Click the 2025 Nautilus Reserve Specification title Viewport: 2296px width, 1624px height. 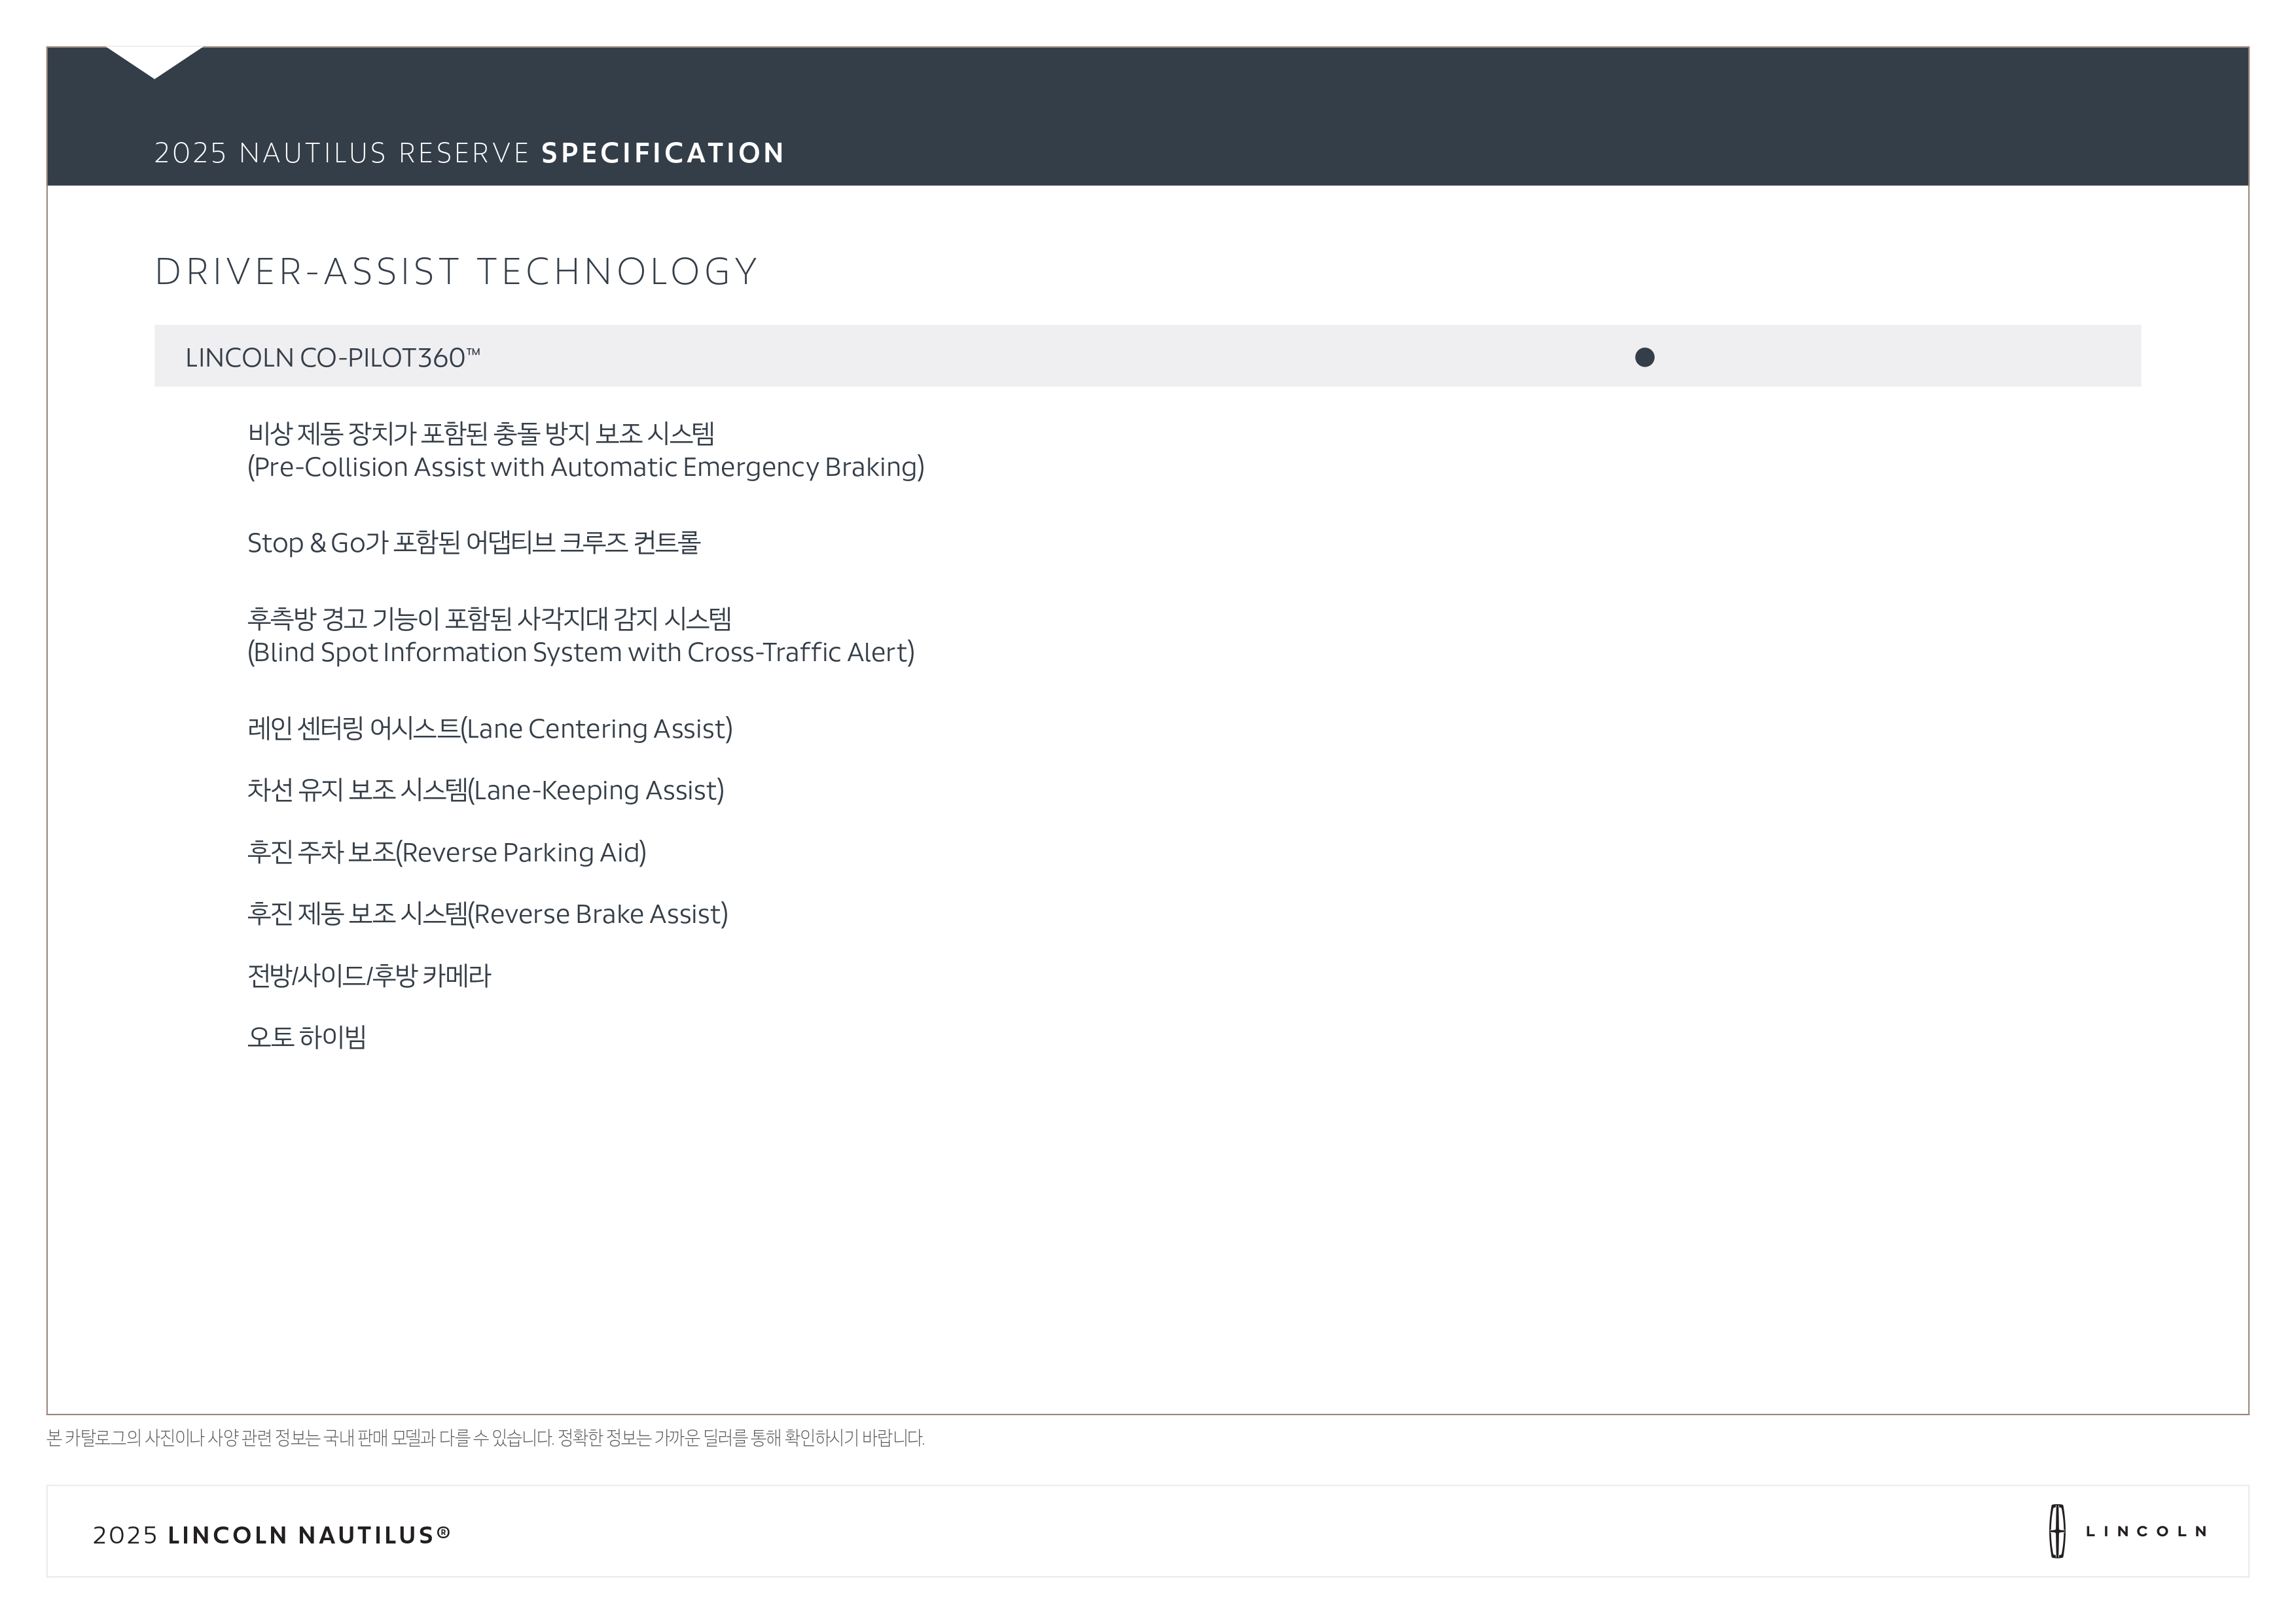469,153
